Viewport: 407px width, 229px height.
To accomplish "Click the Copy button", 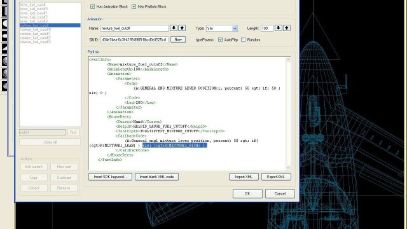I will (34, 177).
